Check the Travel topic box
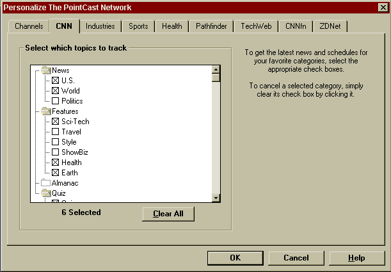391x272 pixels. (x=55, y=132)
